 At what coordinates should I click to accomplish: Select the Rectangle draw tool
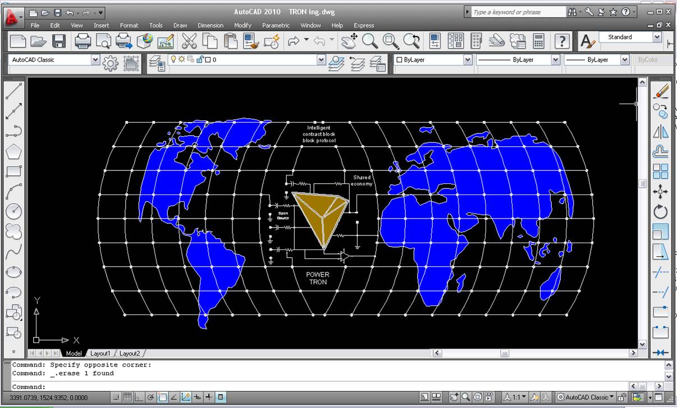click(13, 171)
